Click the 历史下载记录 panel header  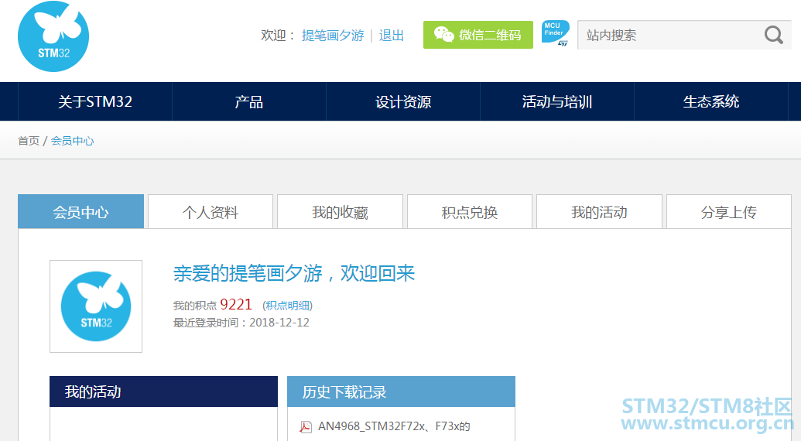tap(401, 391)
